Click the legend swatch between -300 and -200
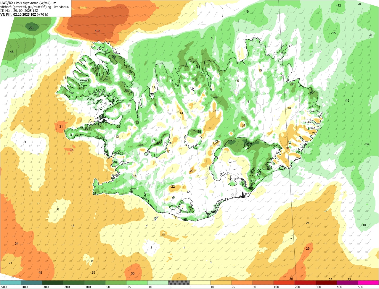Viewport: 379px width, 289px height. (53, 282)
